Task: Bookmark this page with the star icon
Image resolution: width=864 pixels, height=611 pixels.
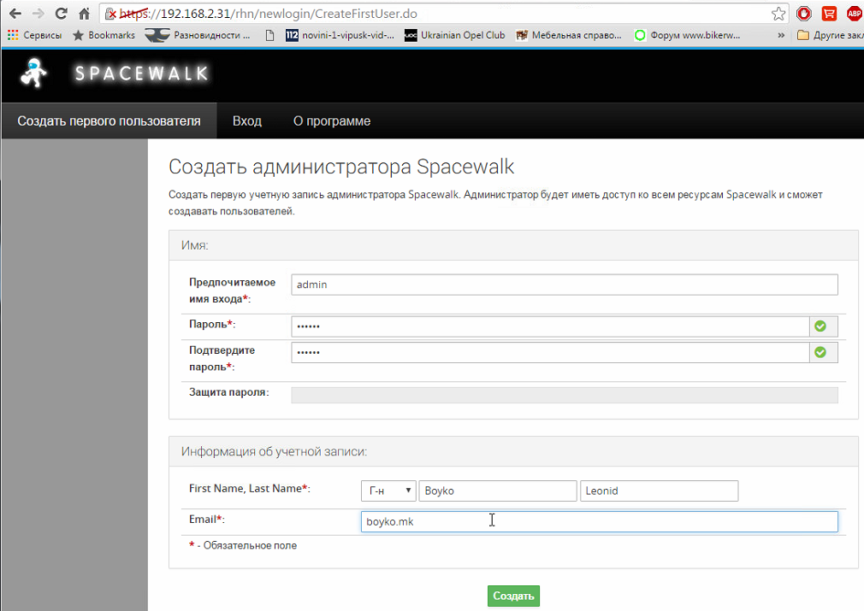Action: 778,14
